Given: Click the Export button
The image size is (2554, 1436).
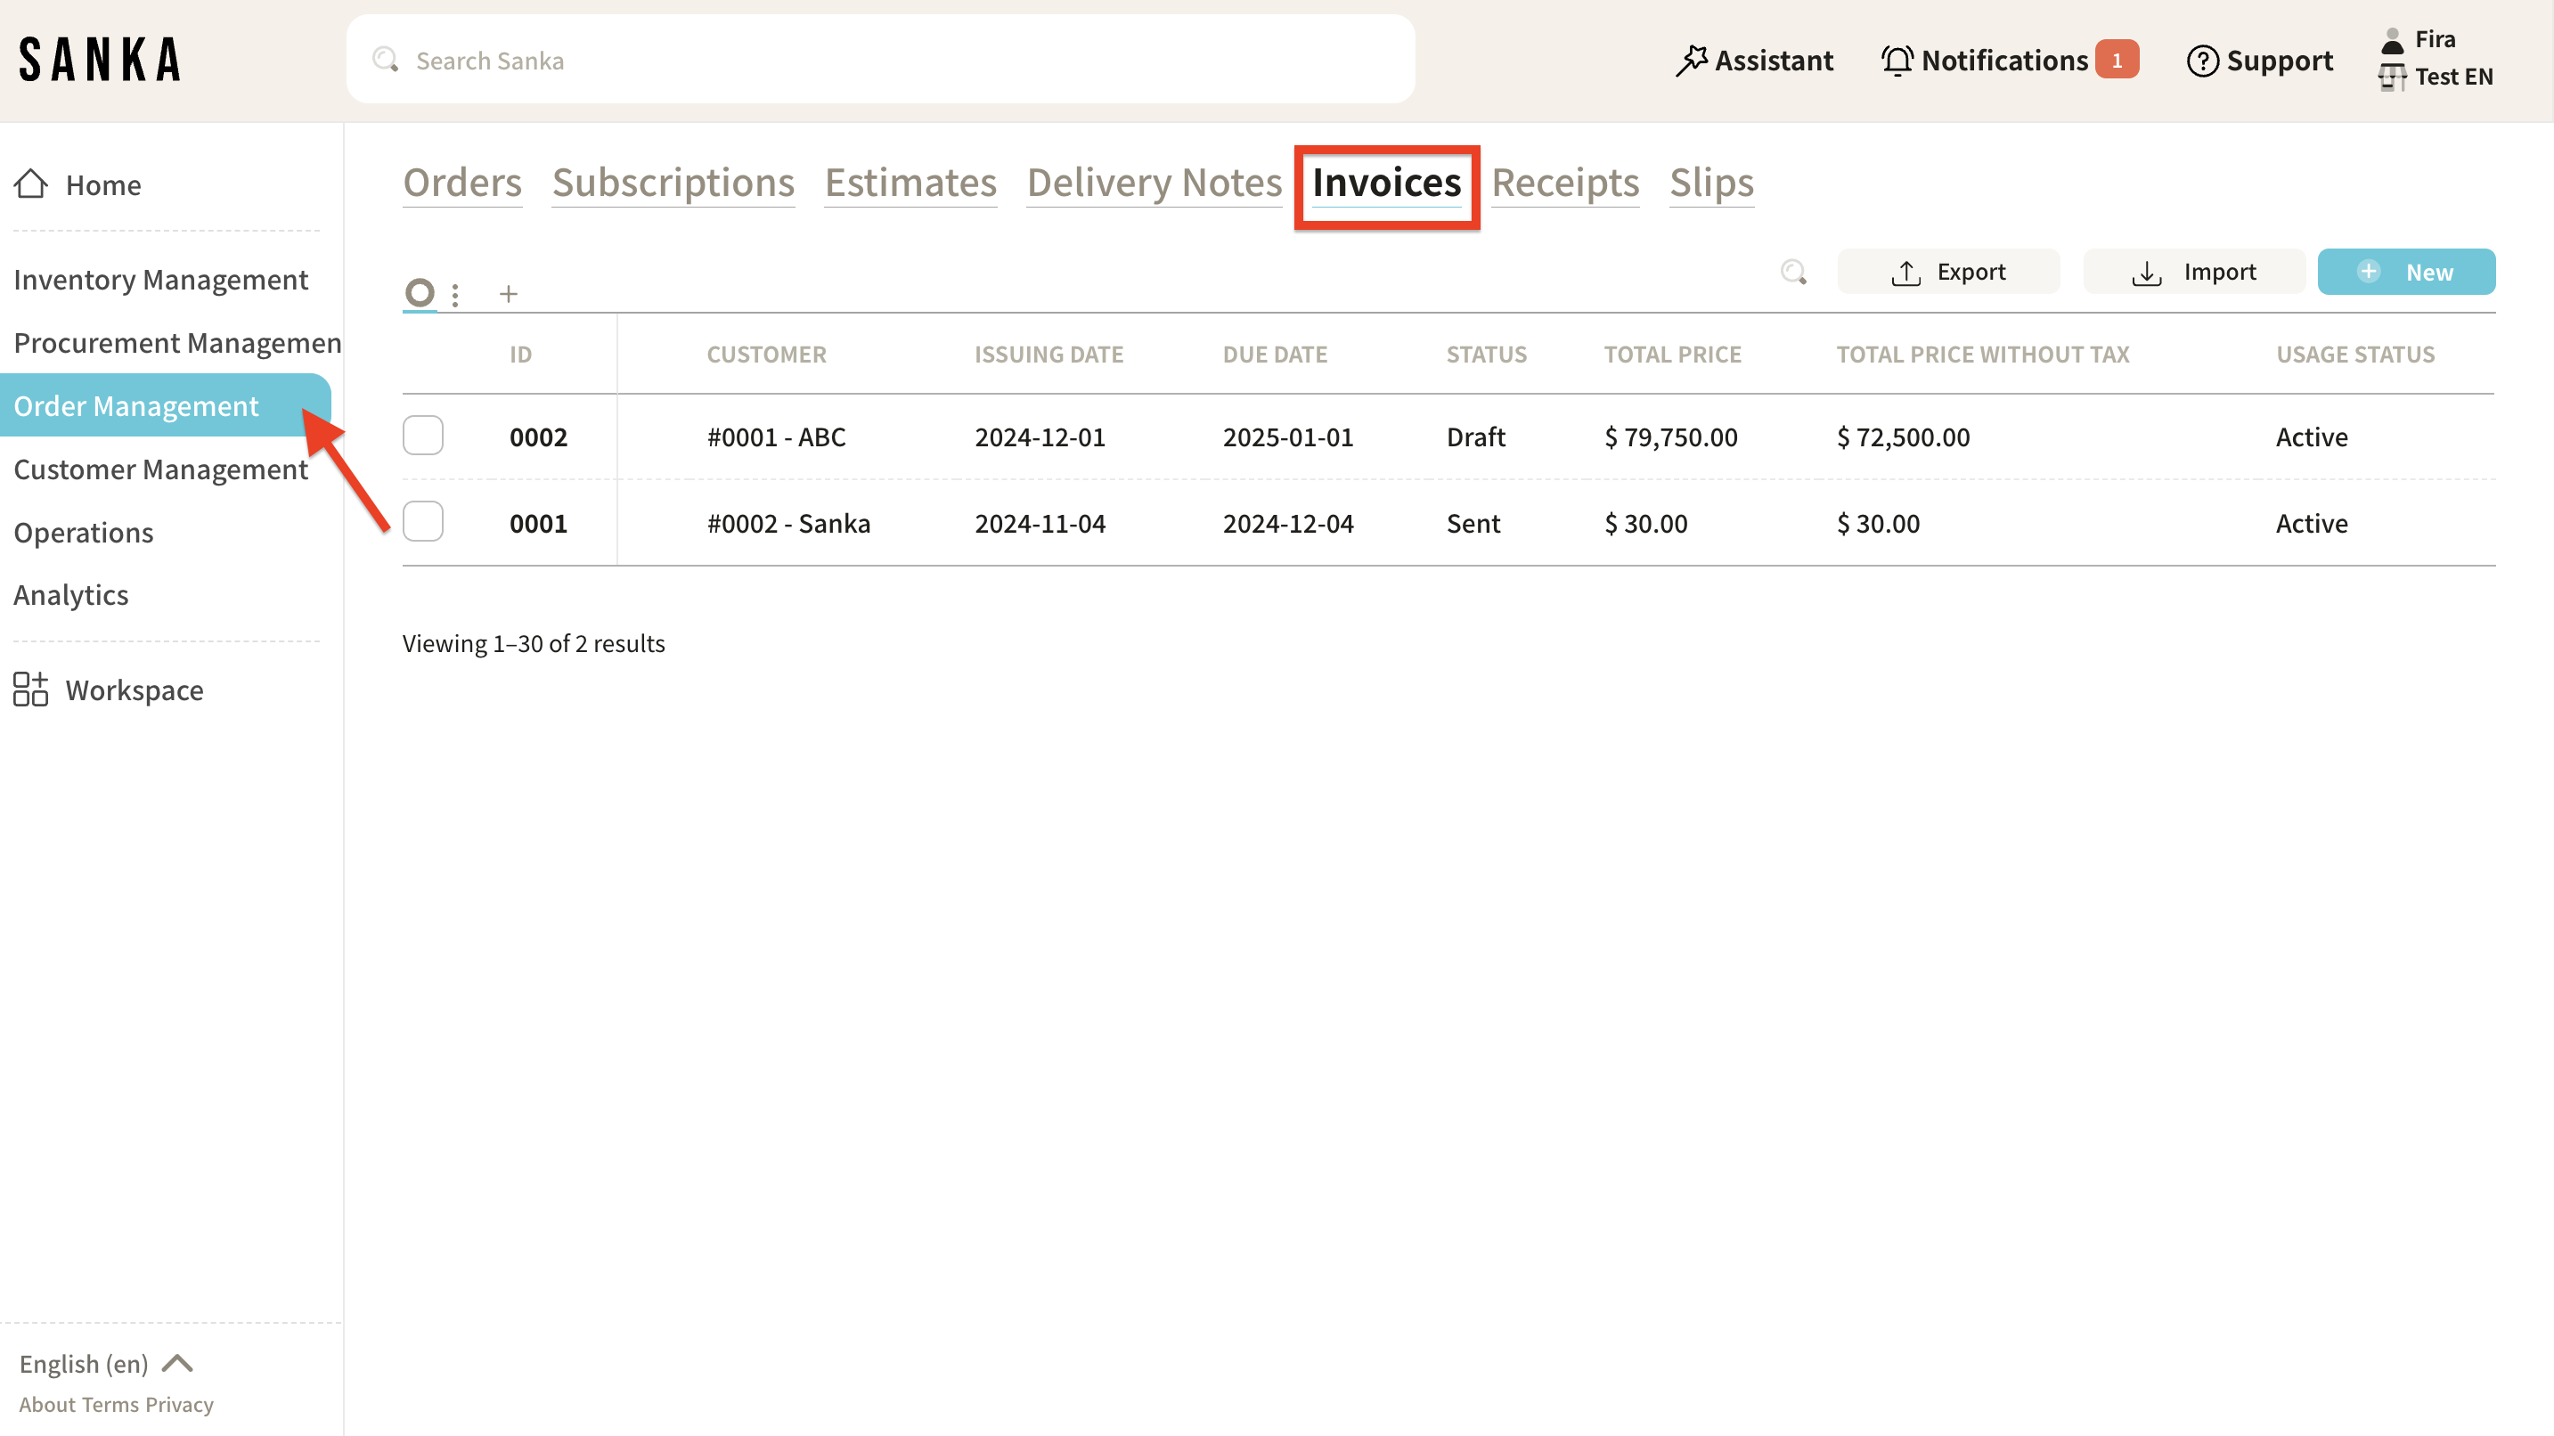Looking at the screenshot, I should [x=1948, y=272].
